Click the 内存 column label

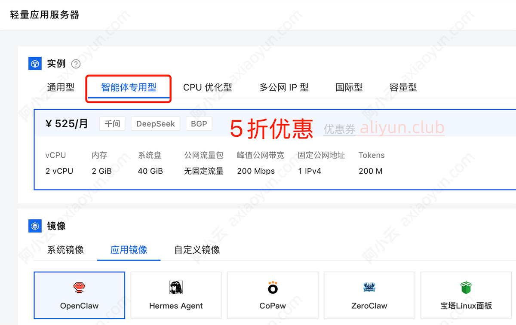tap(99, 155)
